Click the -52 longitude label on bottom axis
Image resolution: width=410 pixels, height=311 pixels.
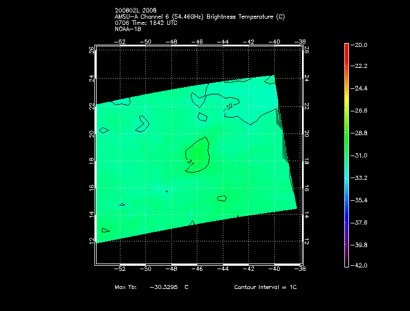pos(120,269)
